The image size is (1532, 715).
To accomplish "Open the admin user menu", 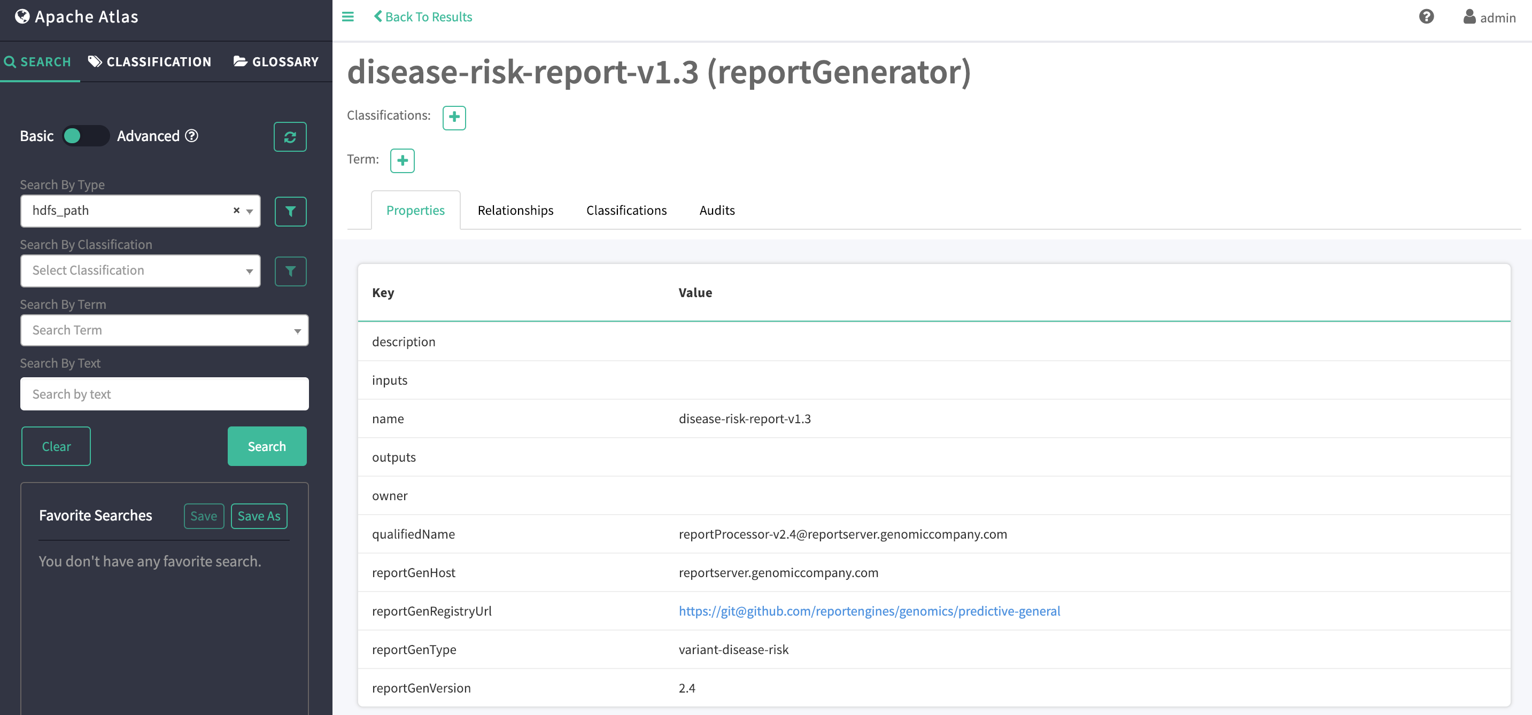I will pyautogui.click(x=1489, y=17).
